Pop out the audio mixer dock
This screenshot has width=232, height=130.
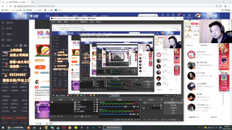[x=140, y=100]
